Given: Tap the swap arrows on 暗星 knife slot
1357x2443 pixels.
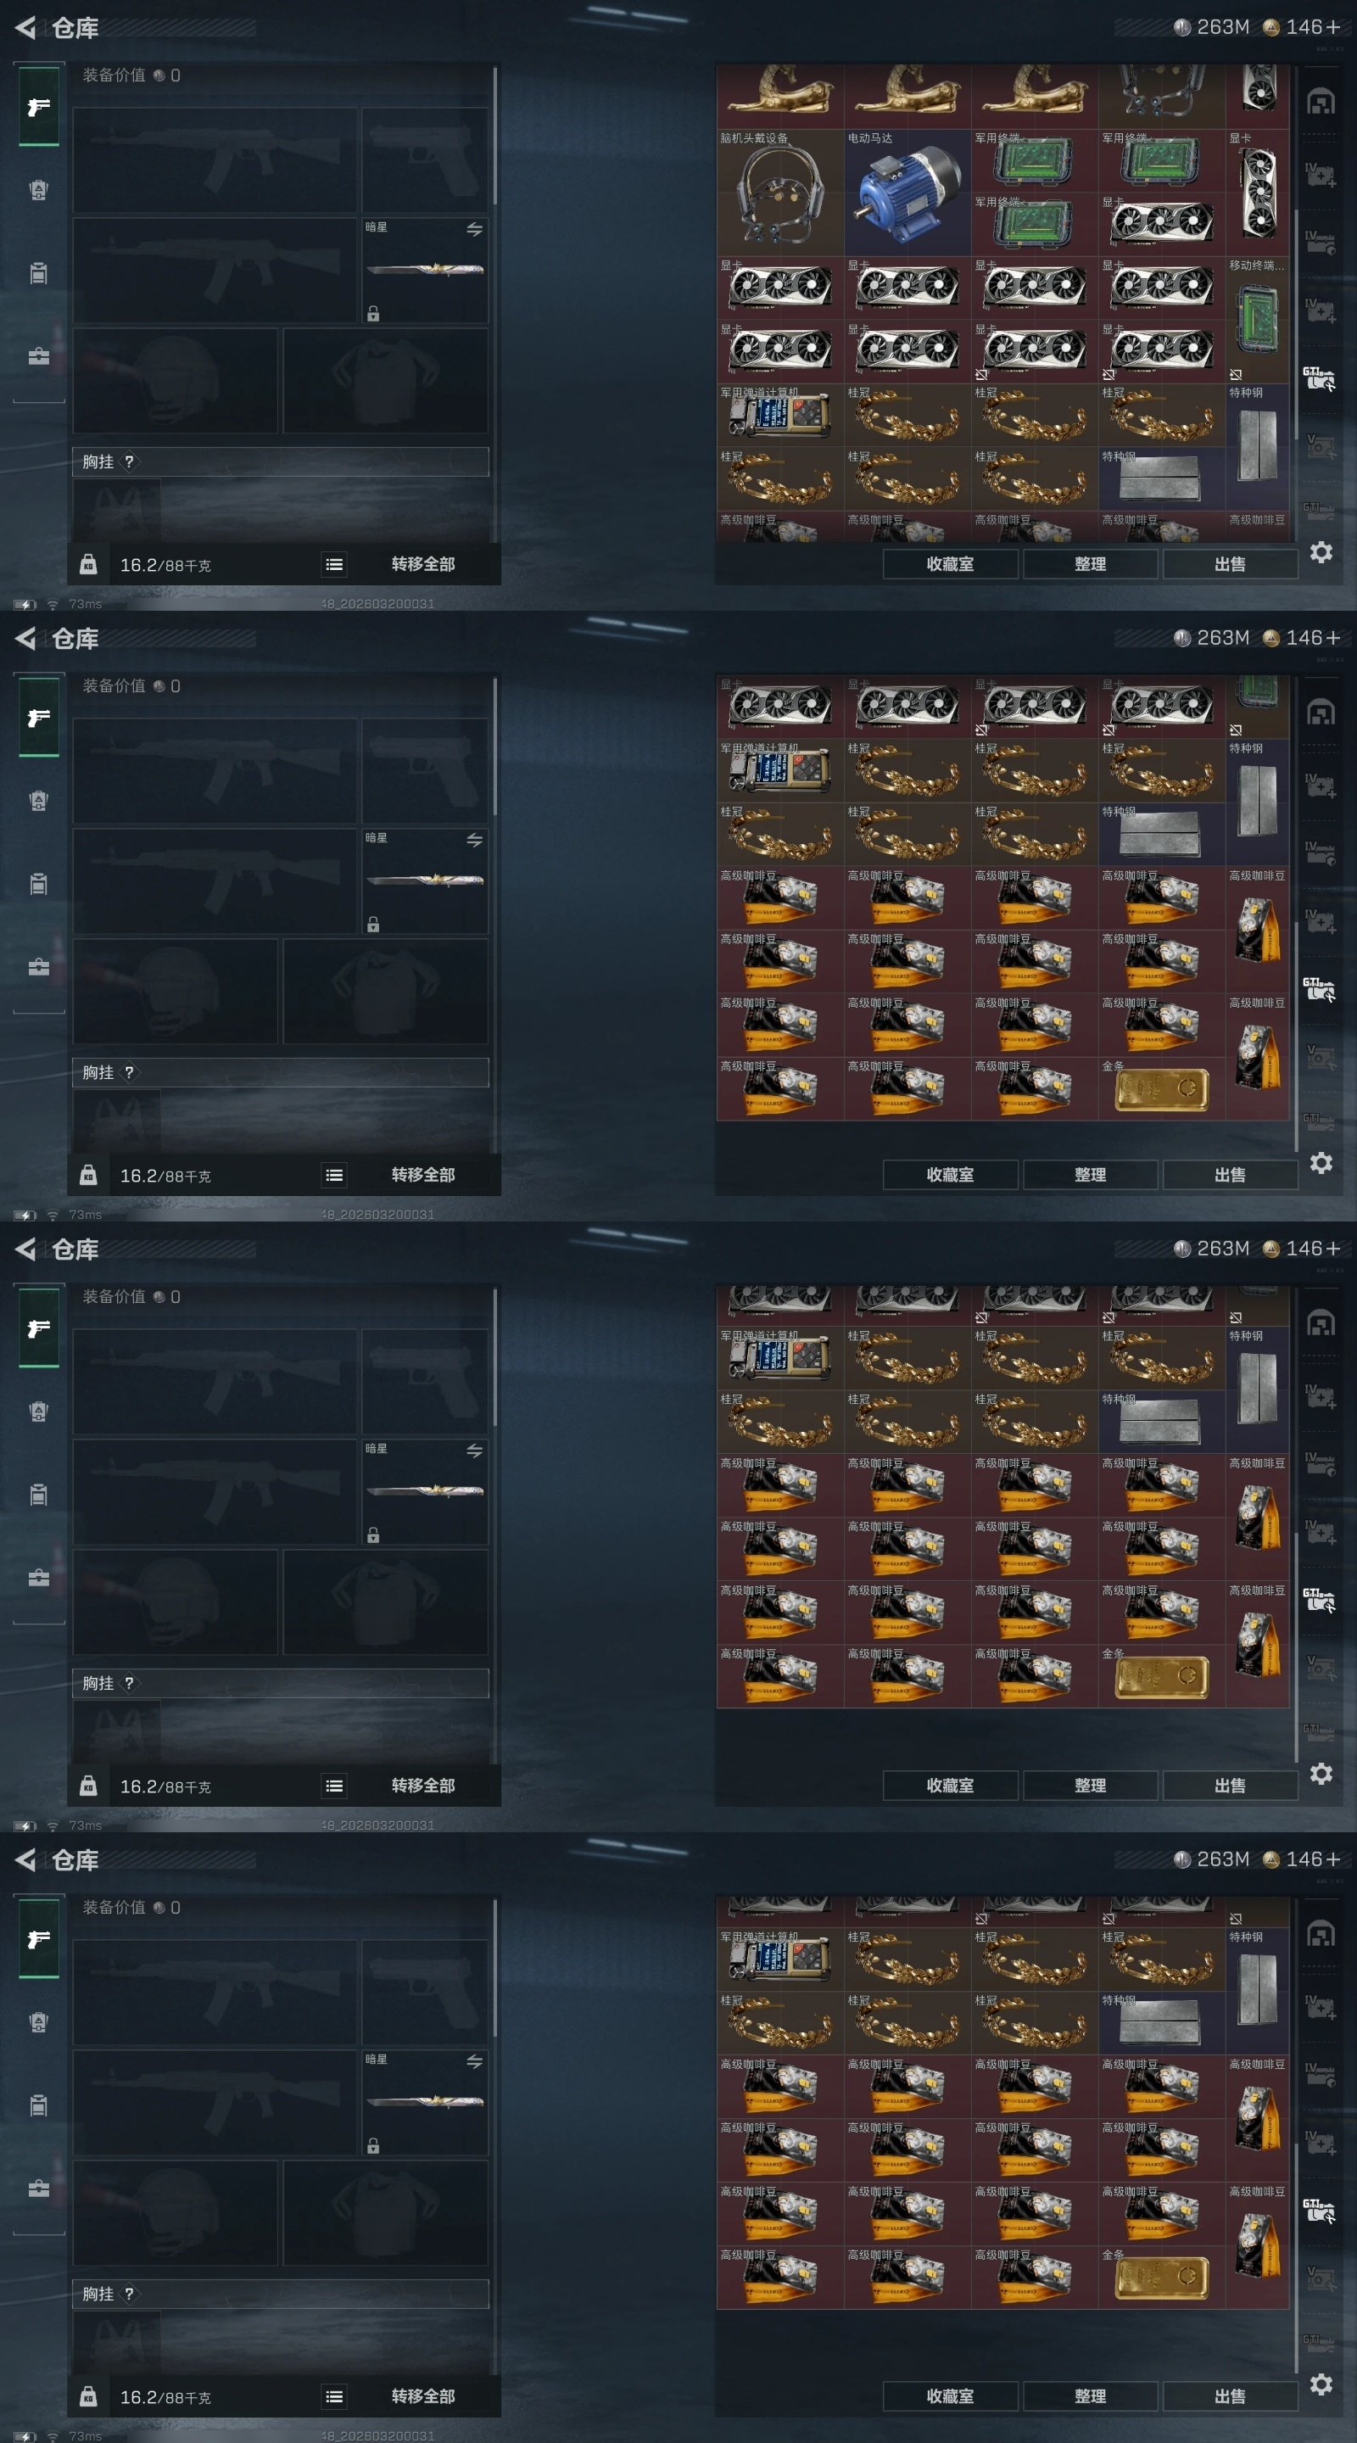Looking at the screenshot, I should (x=474, y=230).
